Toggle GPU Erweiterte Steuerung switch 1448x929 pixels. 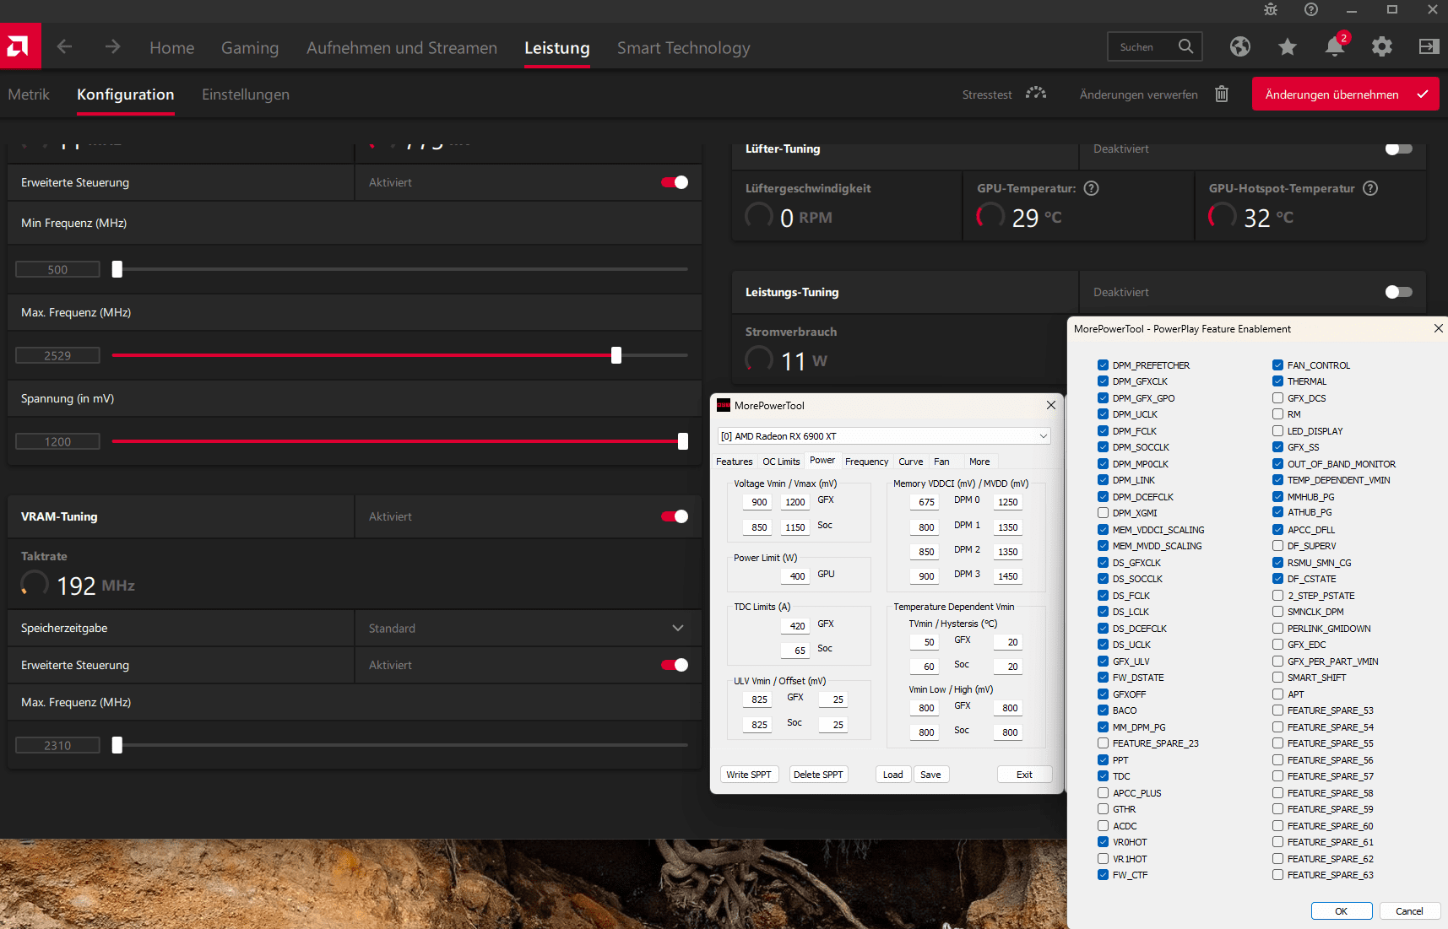(675, 182)
